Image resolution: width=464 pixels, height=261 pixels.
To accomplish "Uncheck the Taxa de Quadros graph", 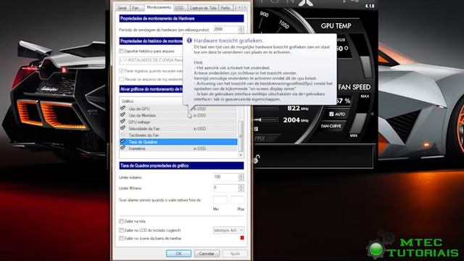I will [x=123, y=141].
